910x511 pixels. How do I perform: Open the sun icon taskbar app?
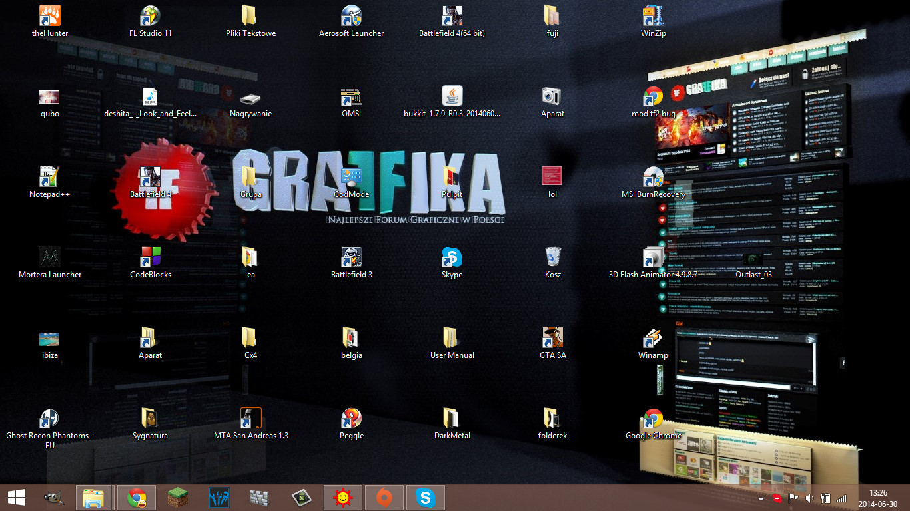coord(343,498)
